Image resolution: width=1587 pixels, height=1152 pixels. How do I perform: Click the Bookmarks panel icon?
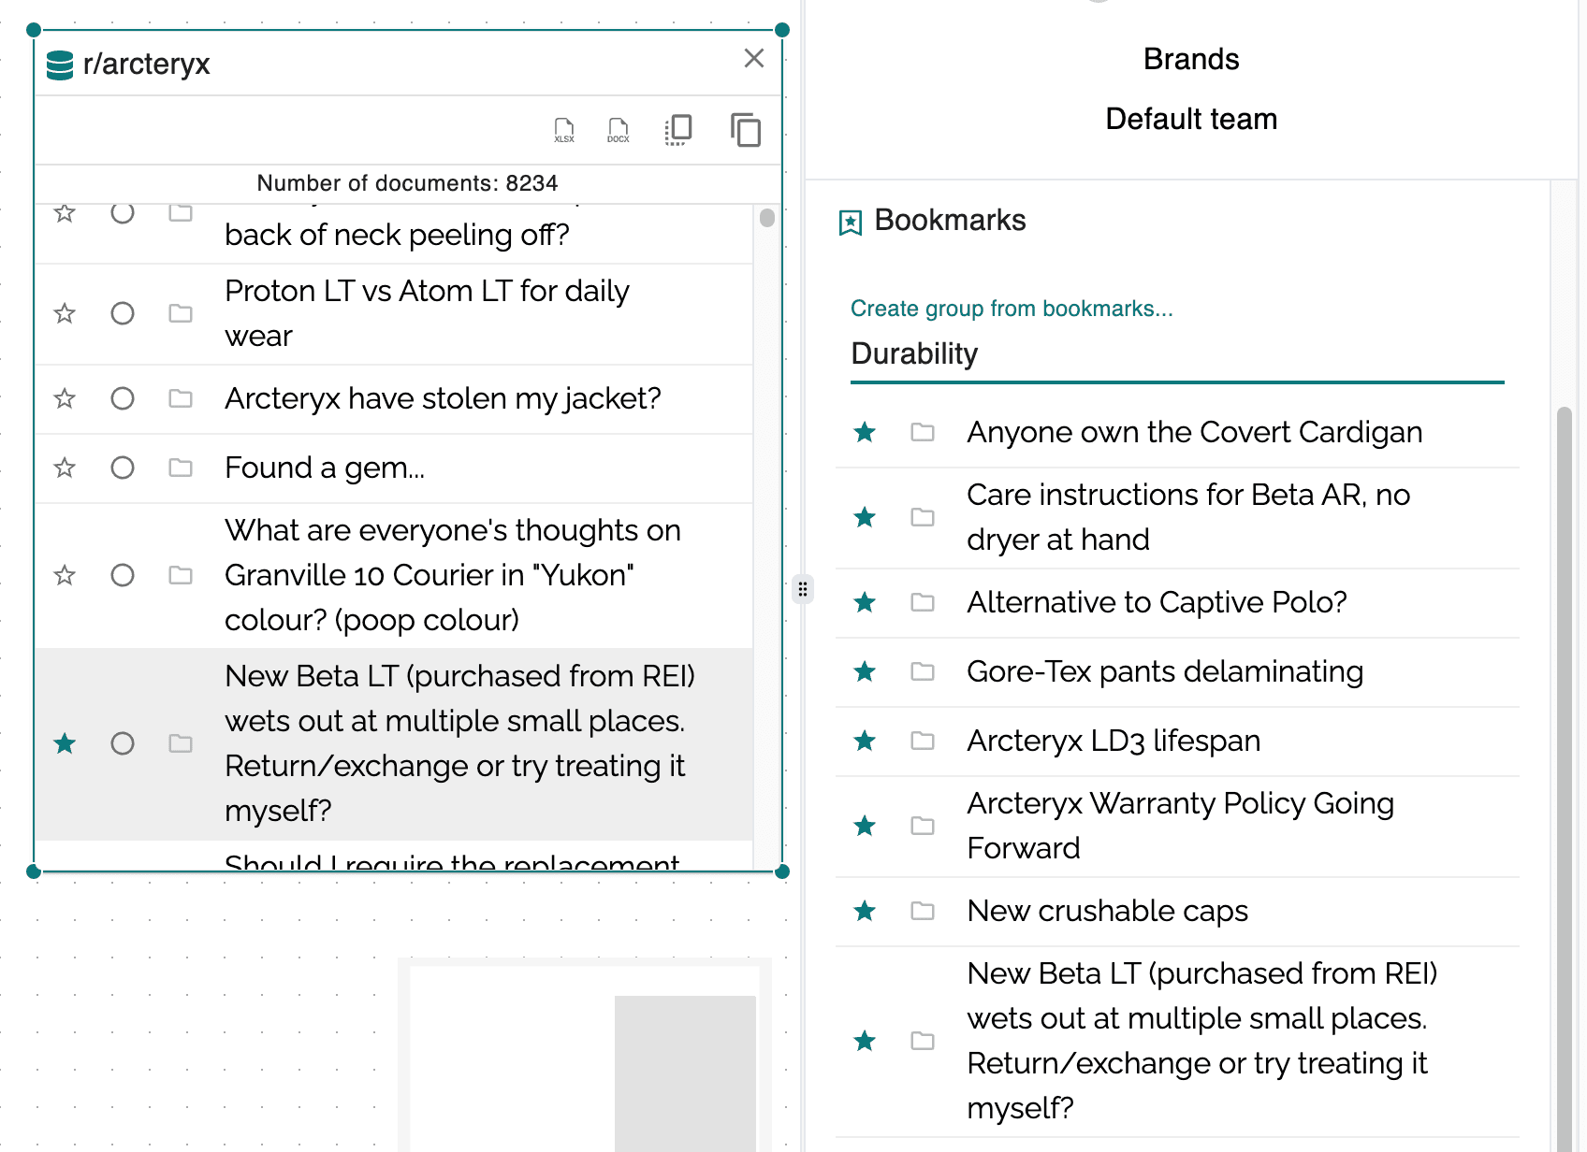[x=850, y=223]
